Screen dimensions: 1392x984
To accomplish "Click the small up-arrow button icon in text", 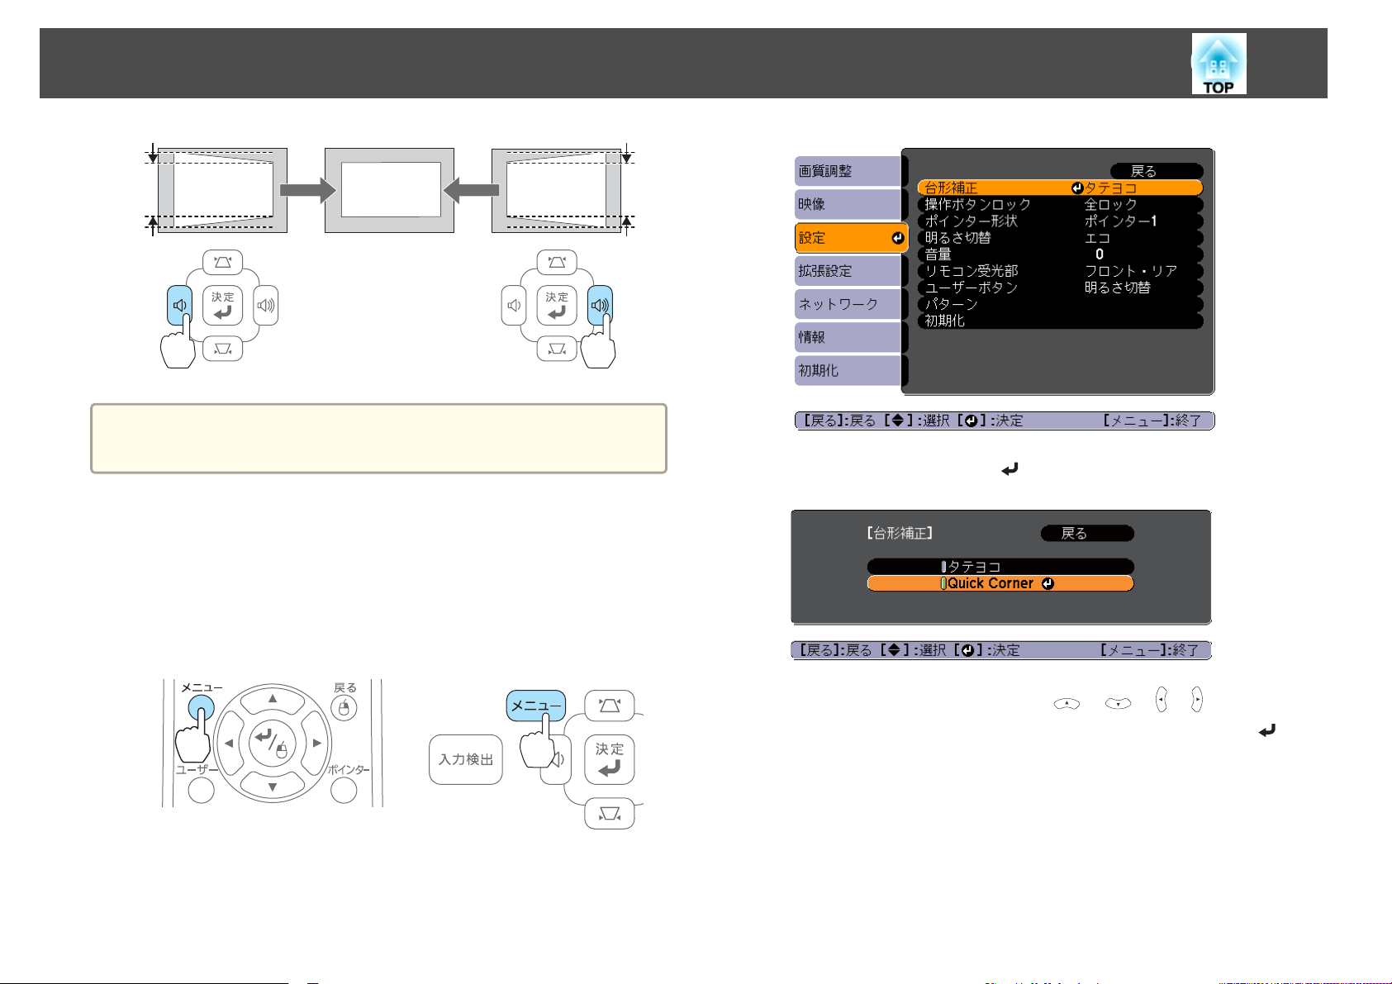I will 1067,703.
